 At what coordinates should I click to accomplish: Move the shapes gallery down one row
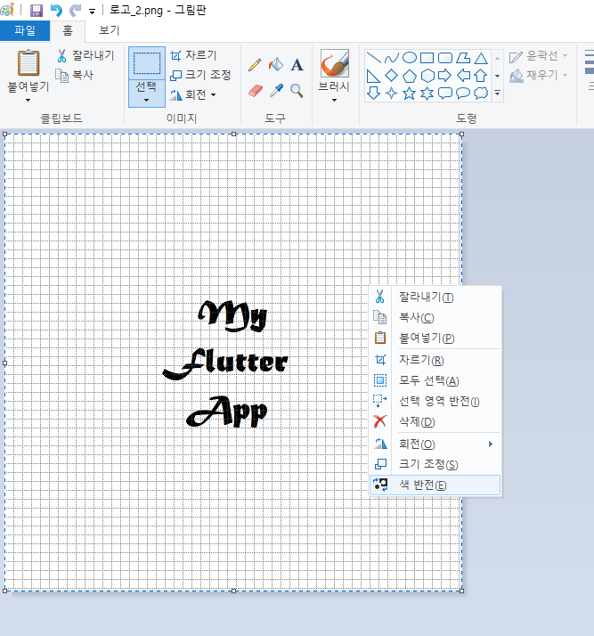pos(498,76)
